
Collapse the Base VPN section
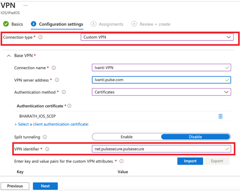(x=8, y=56)
